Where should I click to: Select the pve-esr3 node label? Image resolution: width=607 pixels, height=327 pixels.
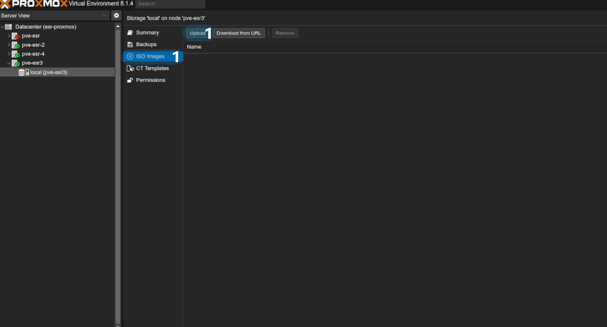pos(32,63)
